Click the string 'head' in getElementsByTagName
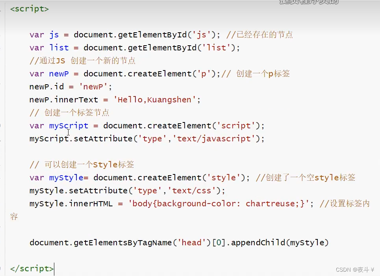The height and width of the screenshot is (276, 380). (x=191, y=243)
